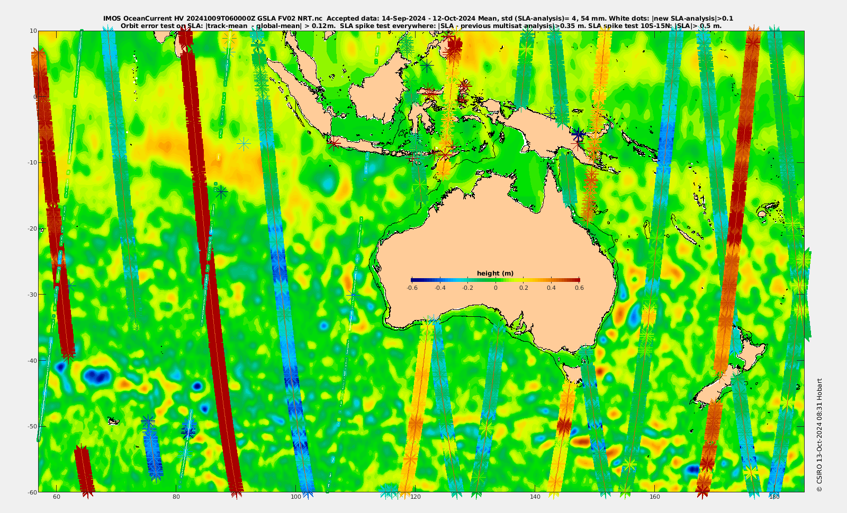Click the 'Mean, std (SLA-analysis)= 4, 54 mm' text
Viewport: 847px width, 513px height.
click(x=542, y=19)
